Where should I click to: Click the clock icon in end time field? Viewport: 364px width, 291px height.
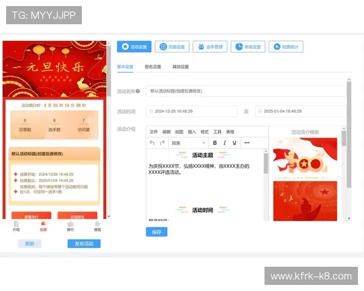260,111
